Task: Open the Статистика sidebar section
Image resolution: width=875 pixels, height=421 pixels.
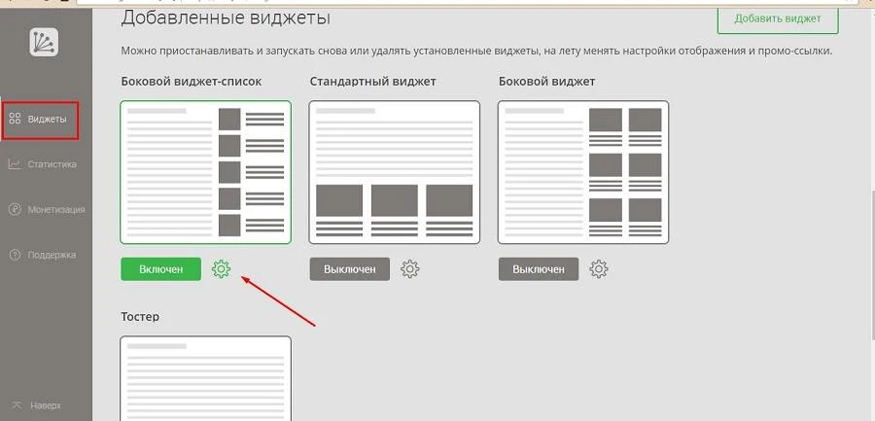Action: coord(43,164)
